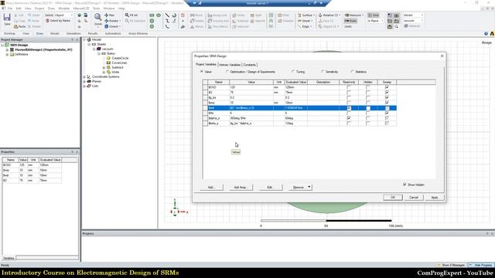Toggle Read-only checkbox in highlighted row
Viewport: 495px width, 278px height.
point(349,108)
